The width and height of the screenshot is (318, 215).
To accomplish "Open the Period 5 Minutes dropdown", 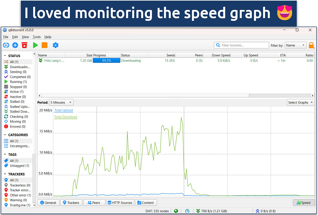I will (x=61, y=102).
